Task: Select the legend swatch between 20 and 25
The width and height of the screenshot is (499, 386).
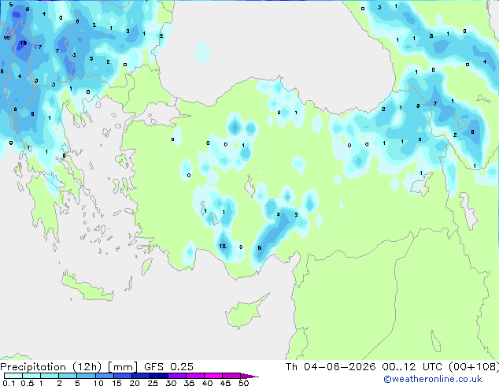Action: point(140,376)
